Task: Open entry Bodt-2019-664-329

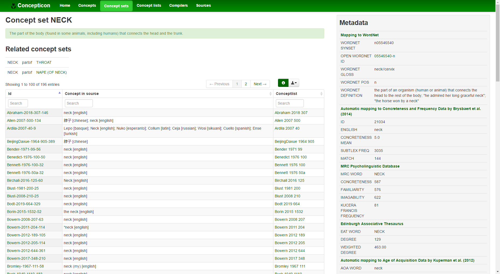Action: point(24,204)
